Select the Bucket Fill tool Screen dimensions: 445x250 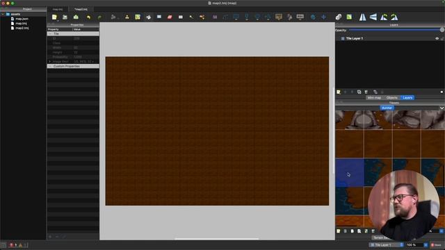148,17
